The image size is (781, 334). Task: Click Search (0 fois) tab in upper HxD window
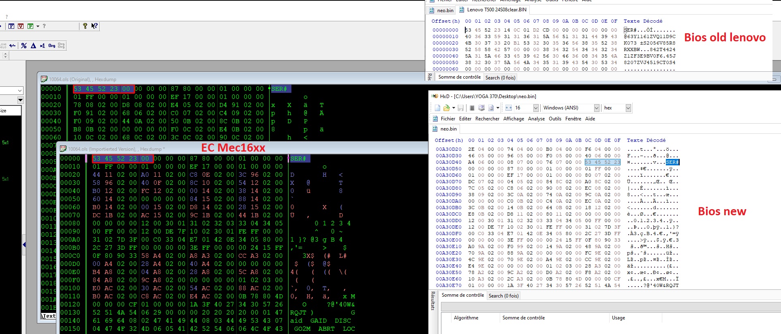[x=500, y=77]
